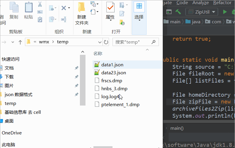The width and height of the screenshot is (235, 148).
Task: Click the 复制 (Copy) icon in ribbon
Action: [14, 7]
